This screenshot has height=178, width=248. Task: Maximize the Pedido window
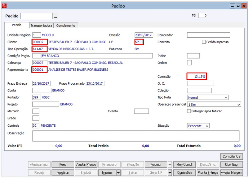[238, 6]
